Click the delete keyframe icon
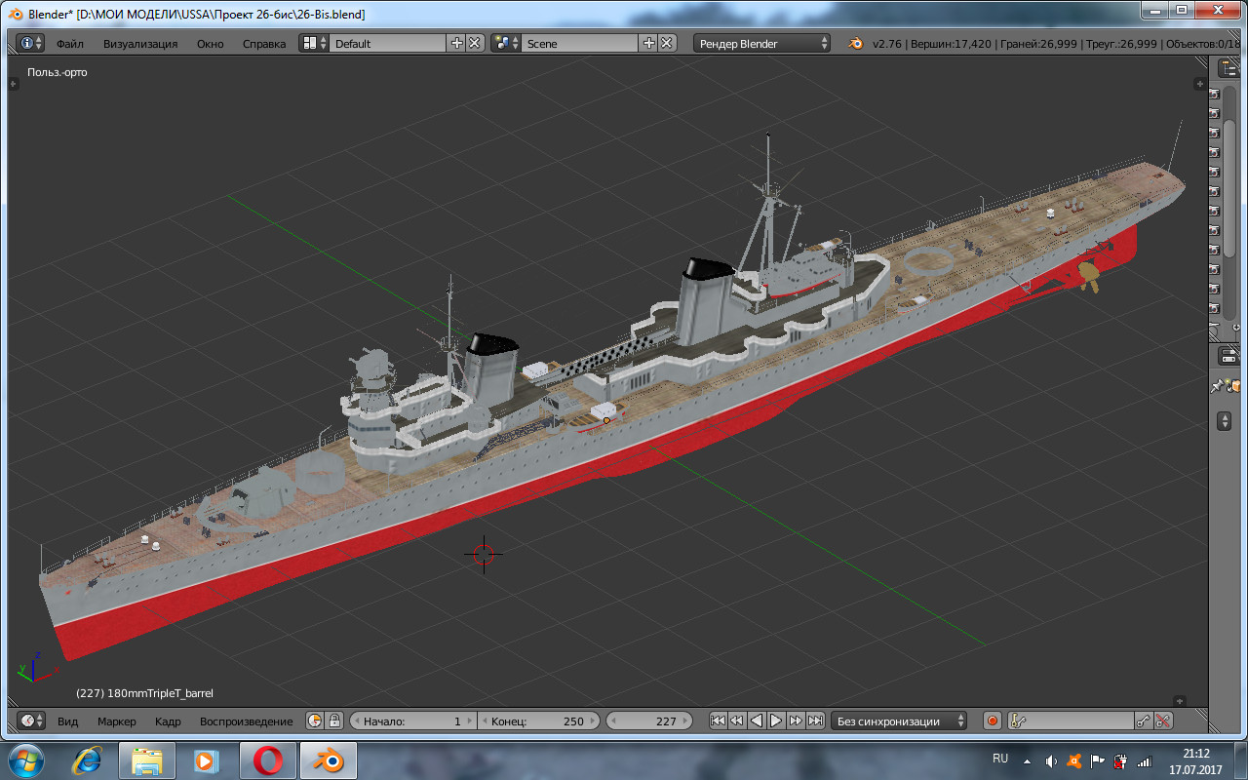Viewport: 1248px width, 780px height. tap(1163, 721)
